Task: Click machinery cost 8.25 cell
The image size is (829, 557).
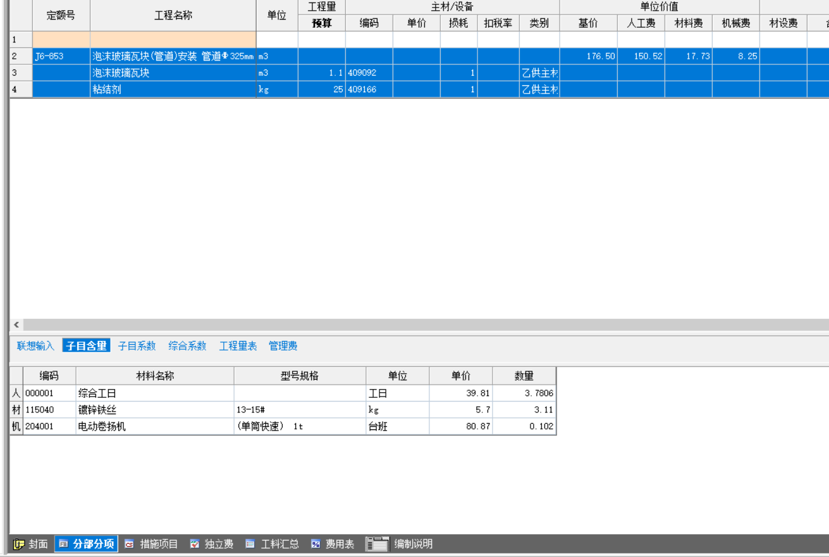Action: coord(736,56)
